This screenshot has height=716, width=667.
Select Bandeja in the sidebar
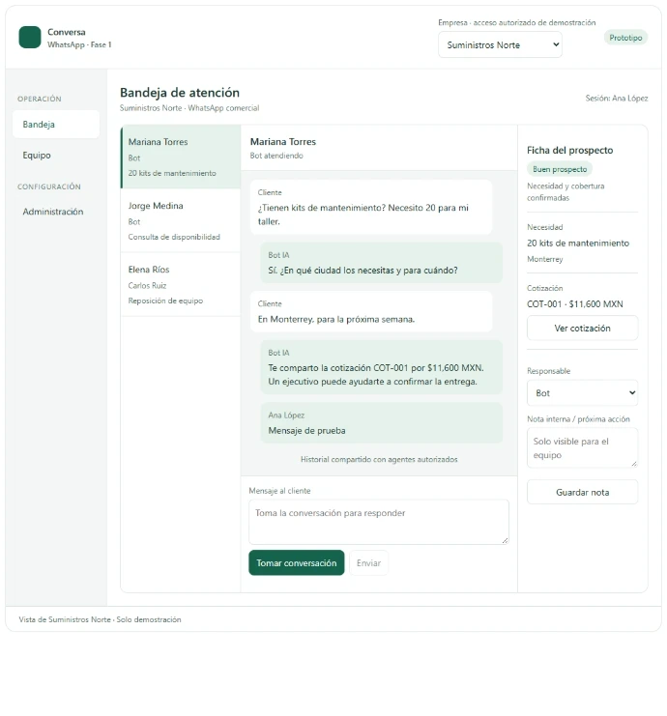tap(56, 125)
